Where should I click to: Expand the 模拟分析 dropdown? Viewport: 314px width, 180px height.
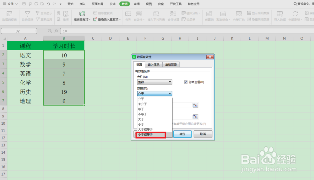pos(199,13)
